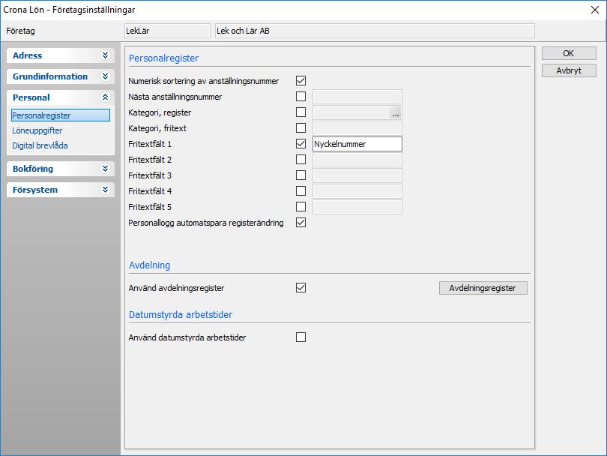This screenshot has height=456, width=607.
Task: Click the Fritextfält 4 input field
Action: [x=357, y=191]
